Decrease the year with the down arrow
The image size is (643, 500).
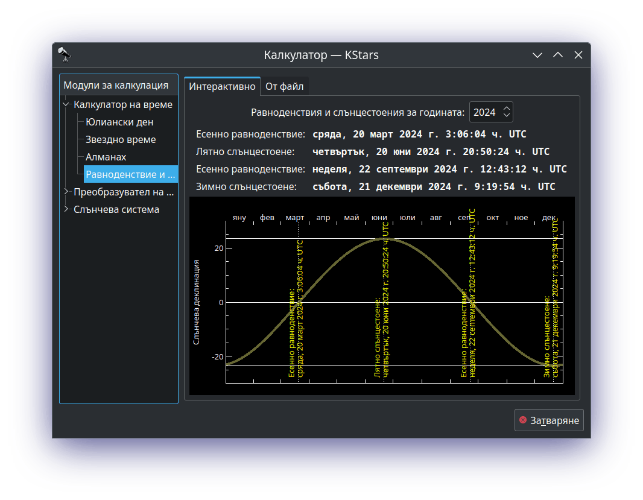(507, 116)
